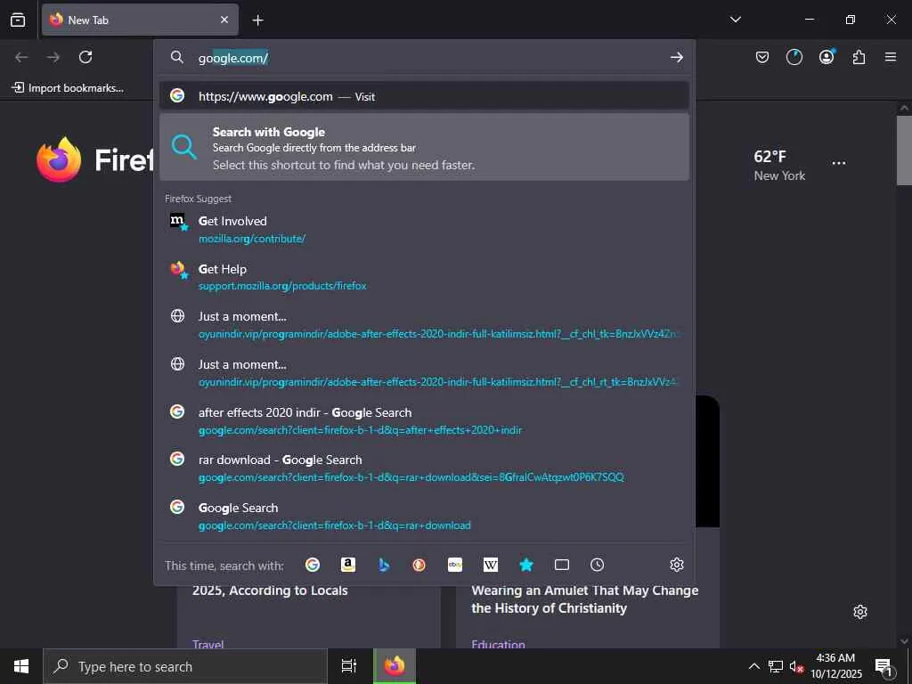
Task: Open the Extensions puzzle icon
Action: (x=859, y=57)
